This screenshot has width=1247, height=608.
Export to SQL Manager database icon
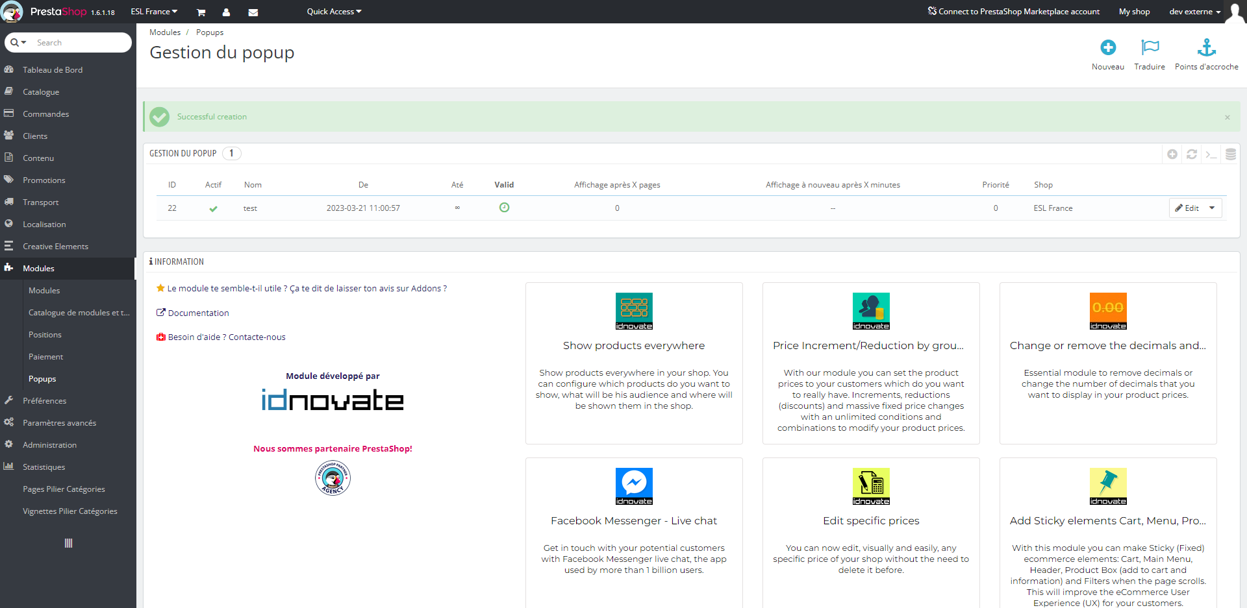[1231, 154]
